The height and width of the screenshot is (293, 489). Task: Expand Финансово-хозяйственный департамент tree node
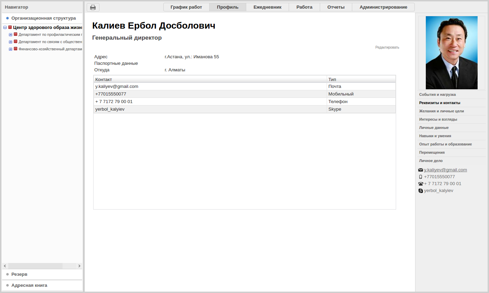(10, 49)
